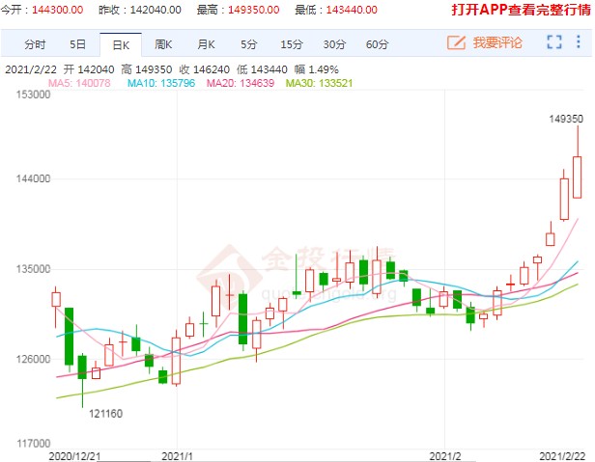Click the 开 142040 open value

[x=89, y=69]
